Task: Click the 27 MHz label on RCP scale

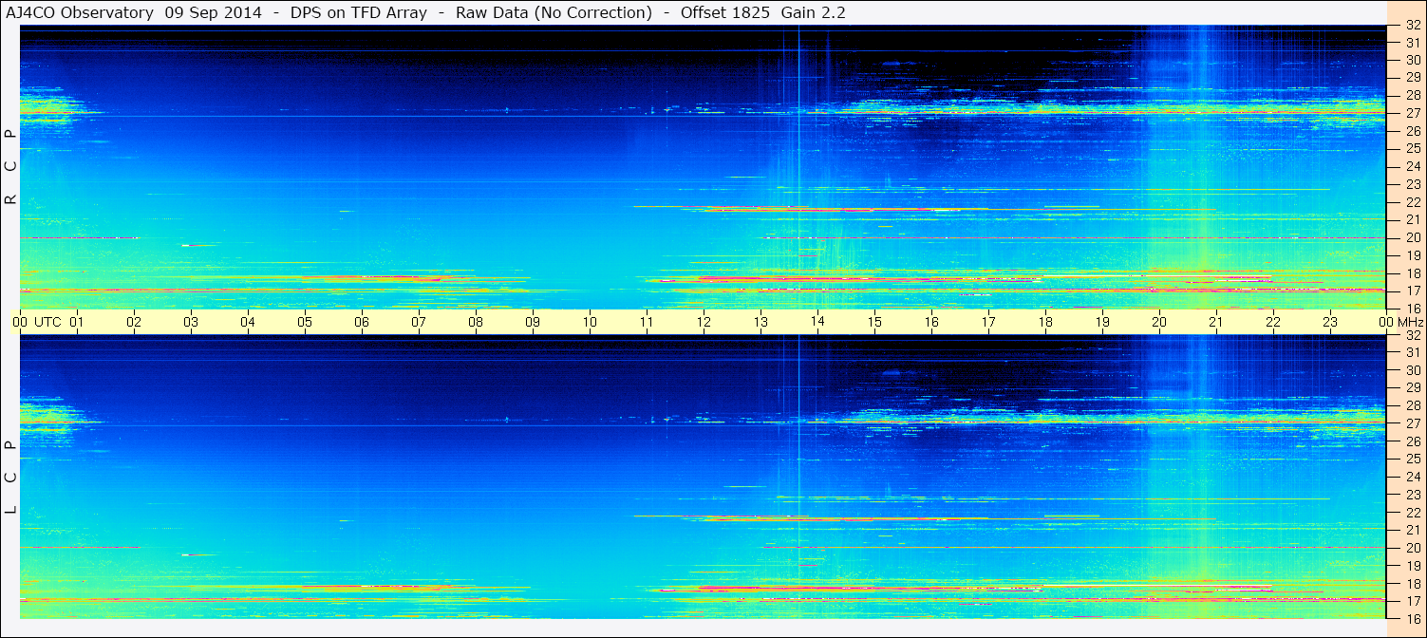Action: (1413, 113)
